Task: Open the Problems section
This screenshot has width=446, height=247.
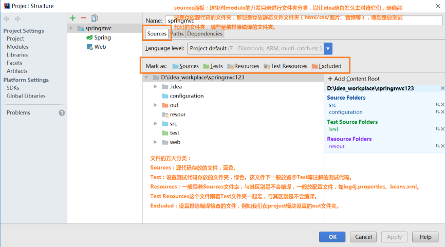Action: 18,112
